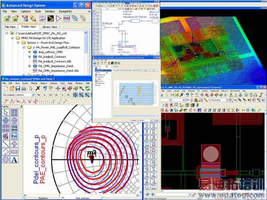The image size is (267, 200).
Task: Click the print icon in data display toolbar
Action: pos(24,88)
